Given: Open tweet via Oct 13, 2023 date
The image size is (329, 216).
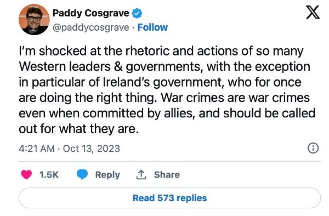Looking at the screenshot, I should pos(92,149).
